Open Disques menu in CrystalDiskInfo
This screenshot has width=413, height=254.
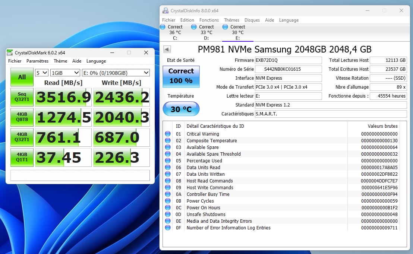(252, 20)
